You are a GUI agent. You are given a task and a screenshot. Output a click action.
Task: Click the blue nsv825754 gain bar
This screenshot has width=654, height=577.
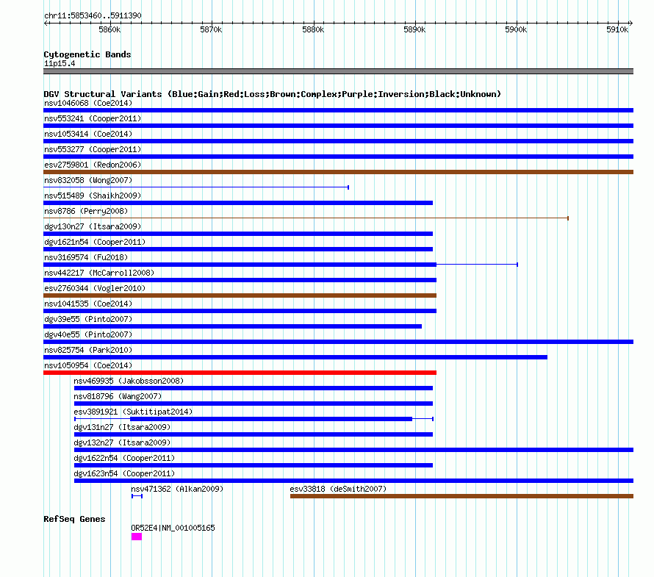pos(295,357)
